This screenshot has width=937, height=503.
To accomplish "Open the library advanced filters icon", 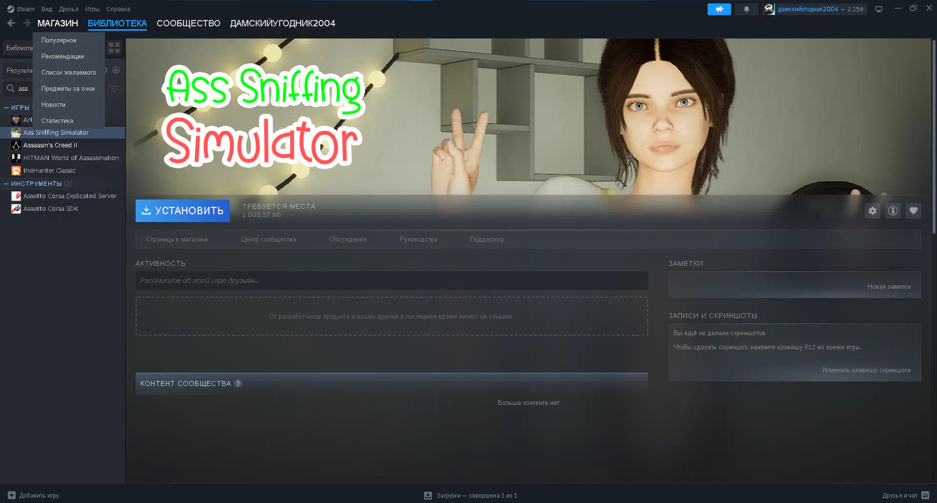I will tap(114, 89).
